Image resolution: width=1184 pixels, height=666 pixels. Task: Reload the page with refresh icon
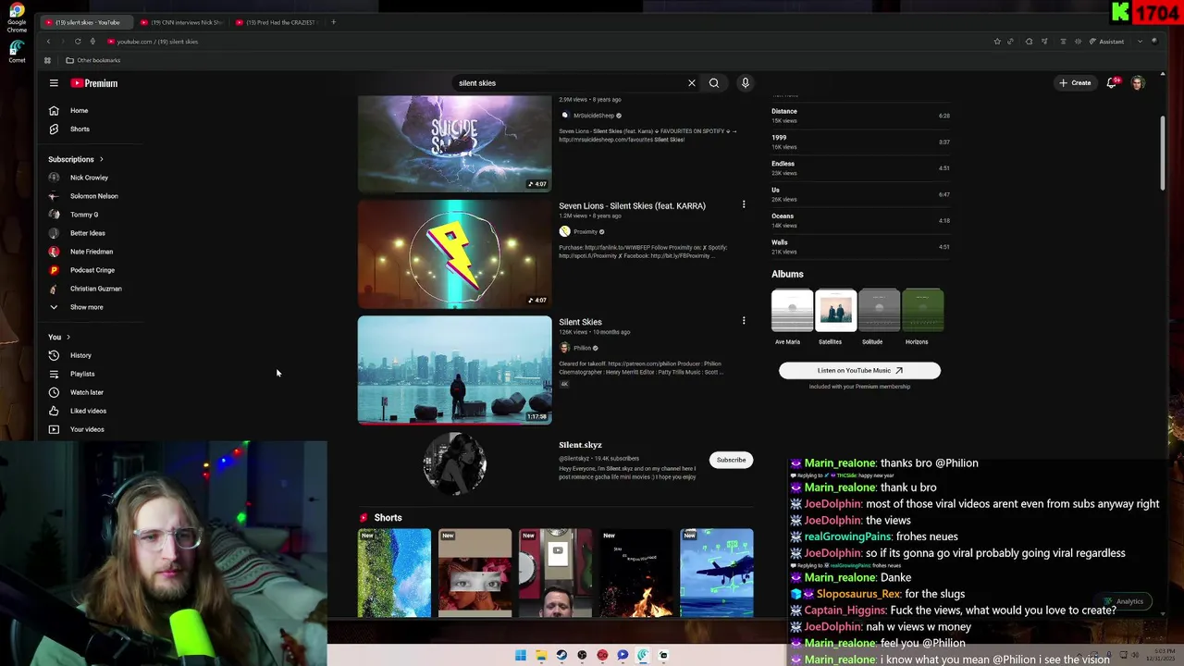(78, 42)
